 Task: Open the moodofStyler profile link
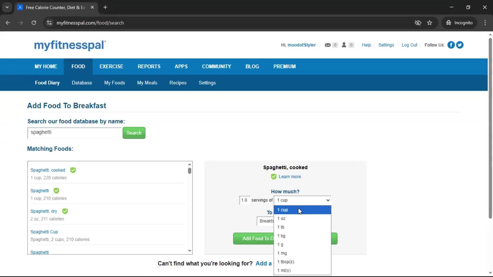(x=301, y=45)
